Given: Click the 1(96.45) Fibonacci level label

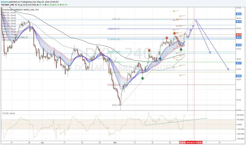Looking at the screenshot, I should coord(116,19).
